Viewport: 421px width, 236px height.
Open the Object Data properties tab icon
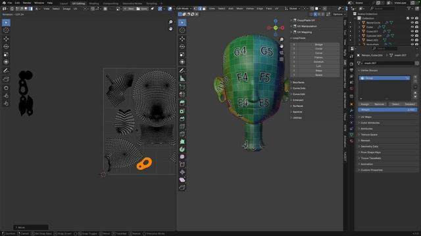351,135
